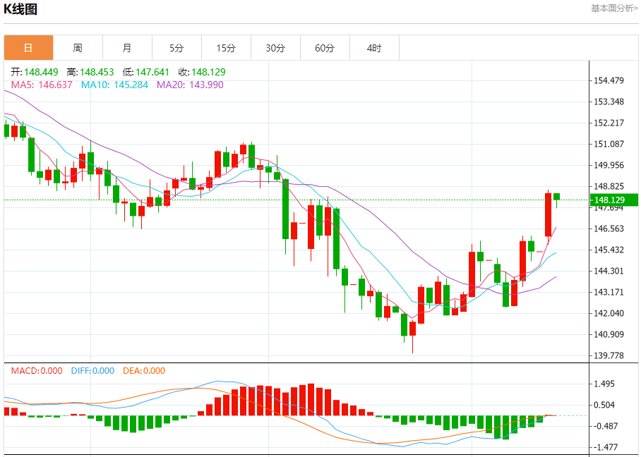Click the MA10: 145.284 legend
This screenshot has height=457, width=641.
tap(114, 85)
